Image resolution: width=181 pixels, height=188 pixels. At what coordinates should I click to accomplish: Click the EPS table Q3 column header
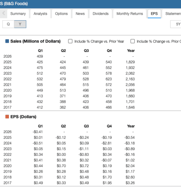tap(86, 126)
